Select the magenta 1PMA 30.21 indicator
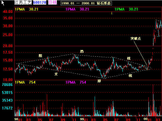The width and height of the screenshot is (162, 121). [x=77, y=9]
